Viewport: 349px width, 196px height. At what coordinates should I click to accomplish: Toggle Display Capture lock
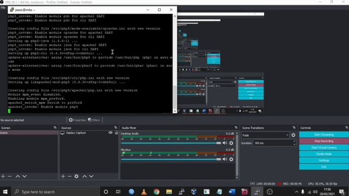116,133
